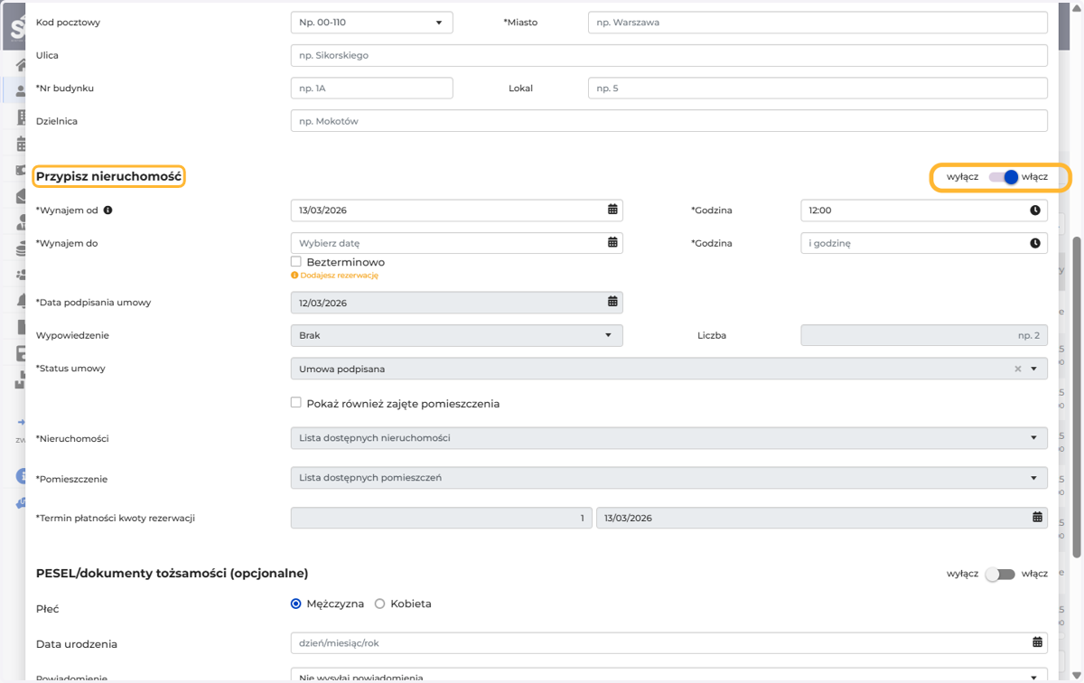
Task: Expand the Wypowiedzenie dropdown showing Brak
Action: point(456,335)
